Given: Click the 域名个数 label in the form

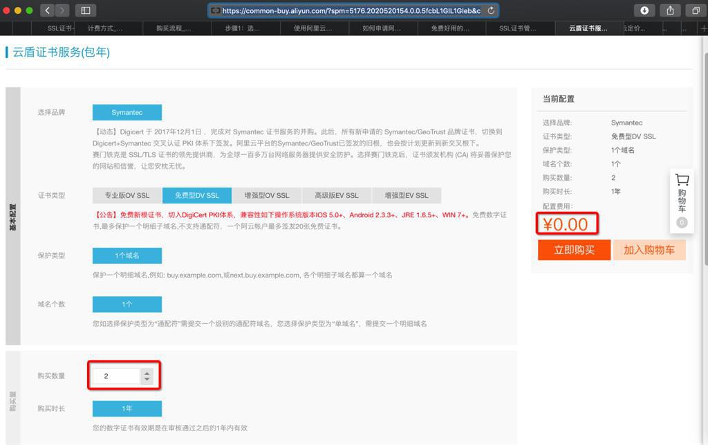Looking at the screenshot, I should (x=51, y=305).
